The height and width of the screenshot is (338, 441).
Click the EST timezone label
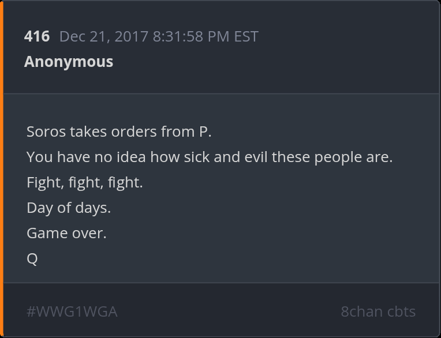[x=246, y=36]
